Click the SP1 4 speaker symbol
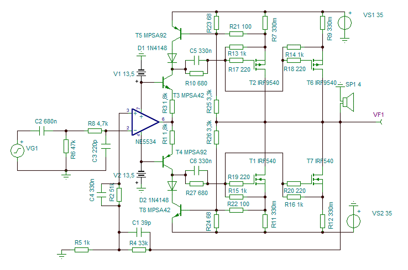The height and width of the screenshot is (270, 408). click(x=348, y=102)
